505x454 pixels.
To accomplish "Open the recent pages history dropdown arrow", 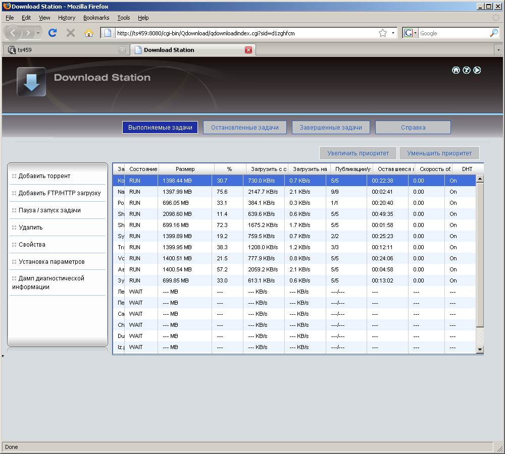I will tap(38, 33).
